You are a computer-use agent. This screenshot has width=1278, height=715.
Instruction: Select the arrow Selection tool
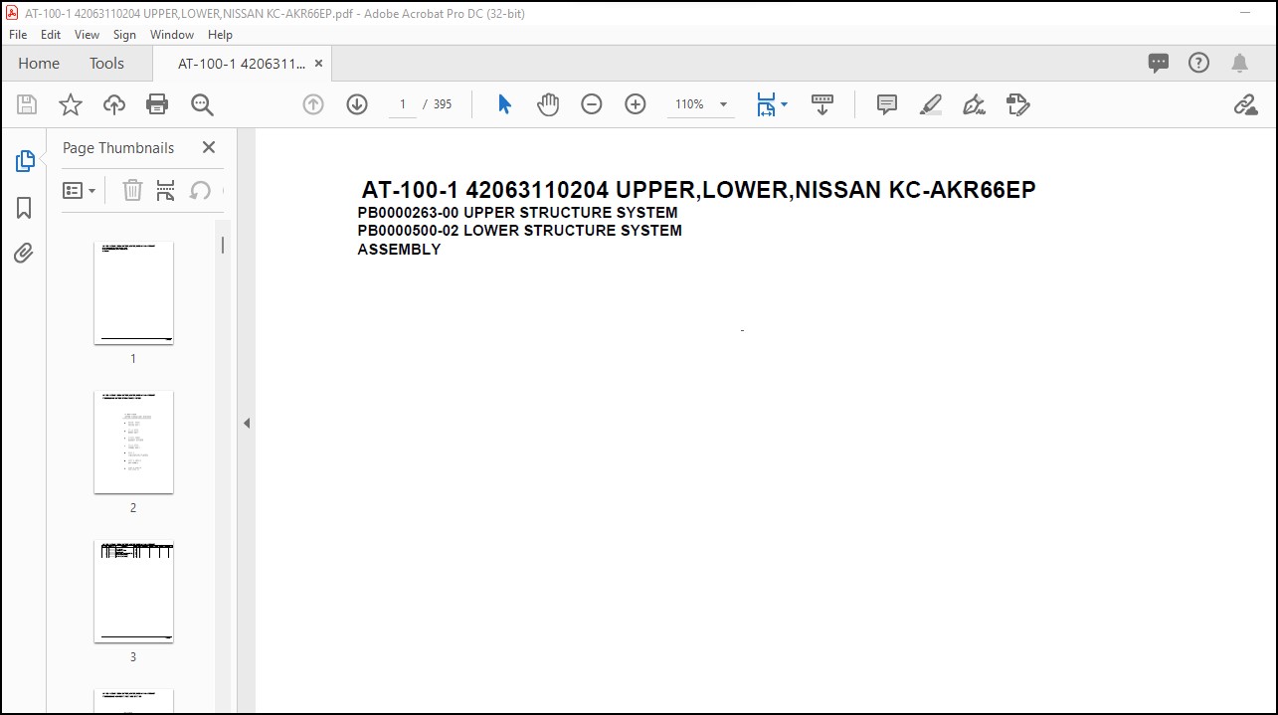[x=504, y=104]
